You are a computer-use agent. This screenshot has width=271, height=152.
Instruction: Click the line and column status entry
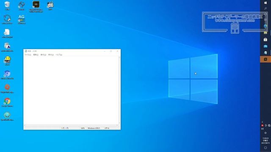[65, 128]
